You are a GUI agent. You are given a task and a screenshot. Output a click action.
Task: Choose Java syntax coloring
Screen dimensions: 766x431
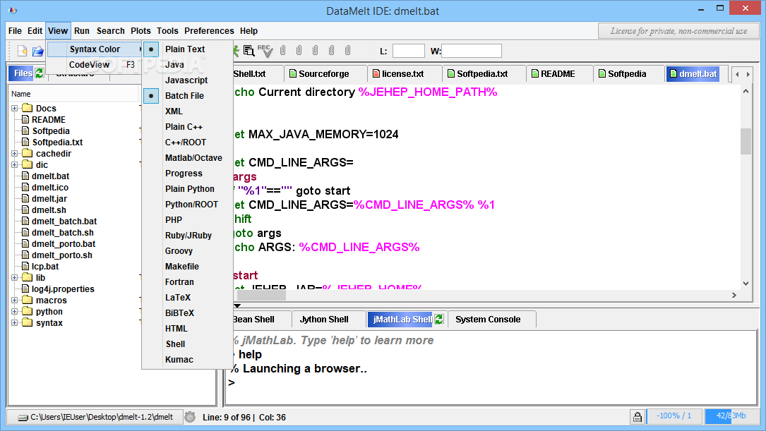pyautogui.click(x=174, y=64)
